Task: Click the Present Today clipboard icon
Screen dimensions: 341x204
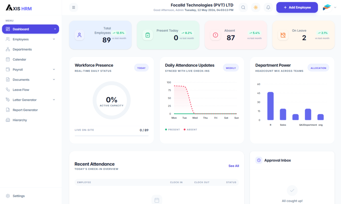Action: pyautogui.click(x=148, y=35)
